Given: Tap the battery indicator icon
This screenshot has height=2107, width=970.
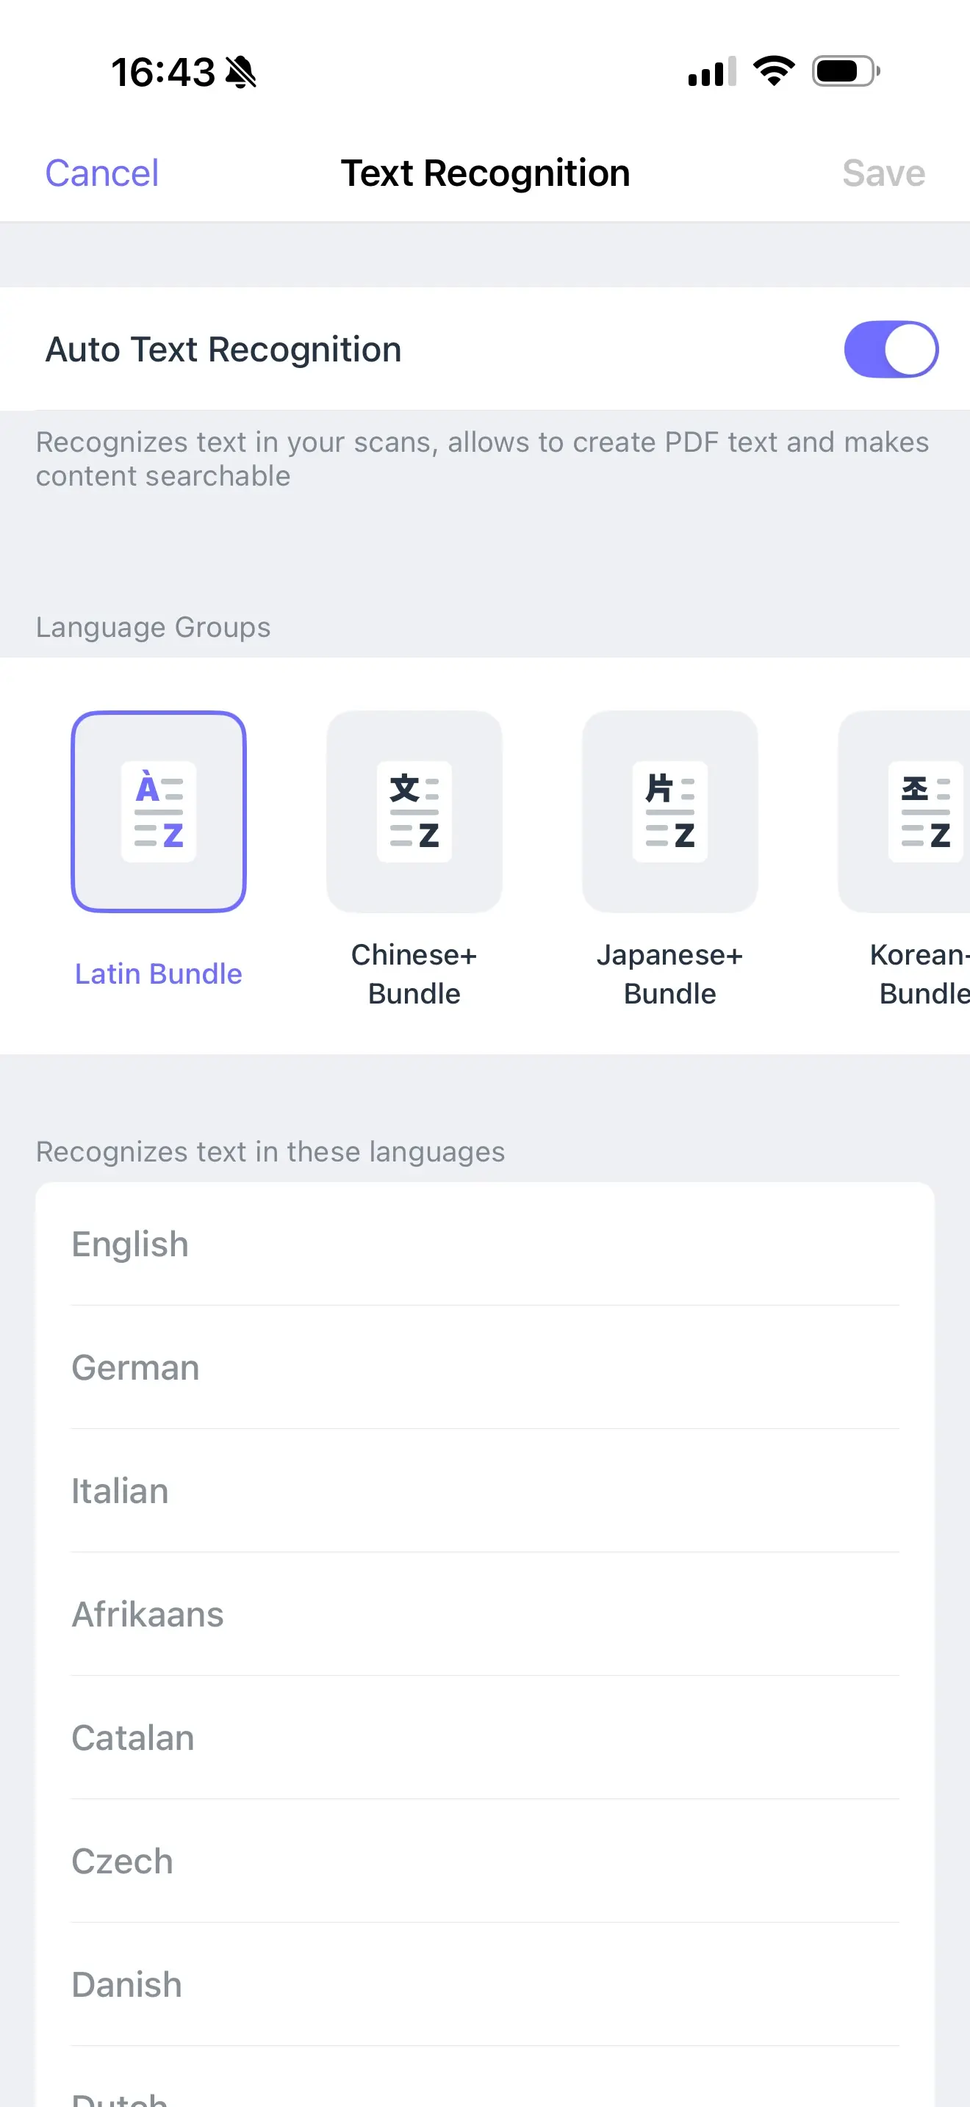Looking at the screenshot, I should 845,71.
